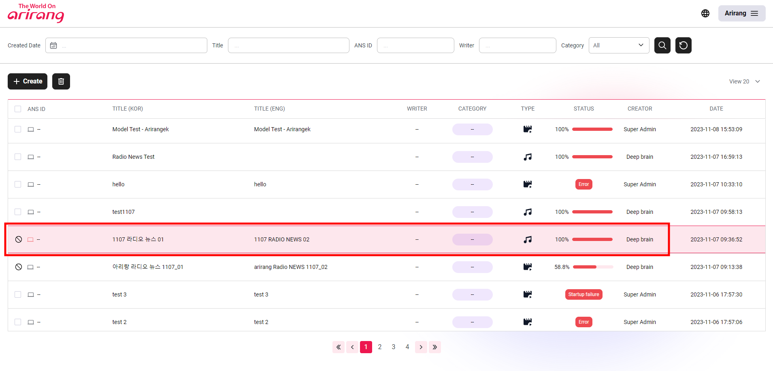Go to page 2 of results
The image size is (773, 371).
coord(380,347)
